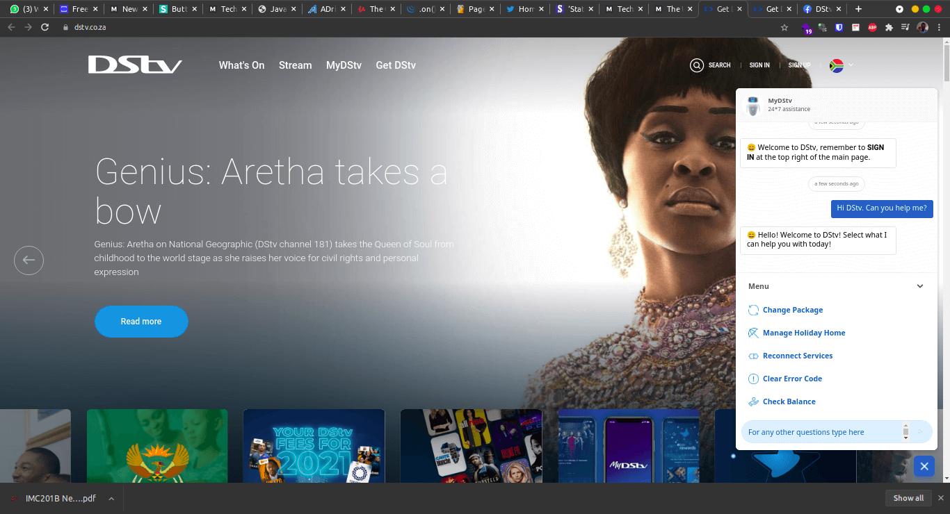View site information lock icon
Image resolution: width=950 pixels, height=514 pixels.
pos(66,27)
